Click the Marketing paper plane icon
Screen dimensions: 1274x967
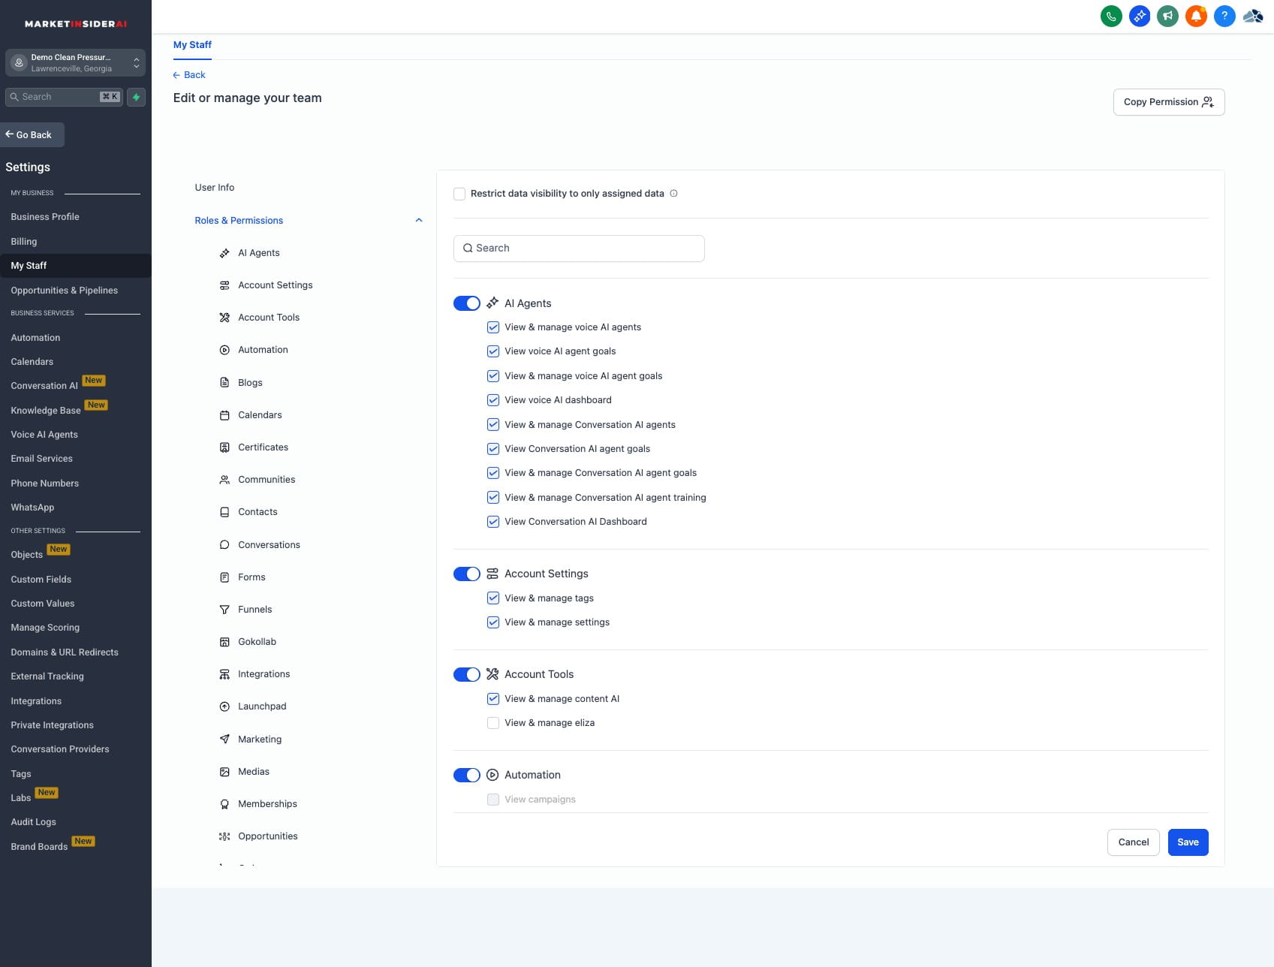224,740
